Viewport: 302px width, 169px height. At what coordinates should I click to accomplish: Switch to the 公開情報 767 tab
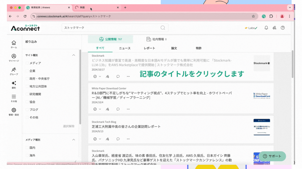[111, 39]
